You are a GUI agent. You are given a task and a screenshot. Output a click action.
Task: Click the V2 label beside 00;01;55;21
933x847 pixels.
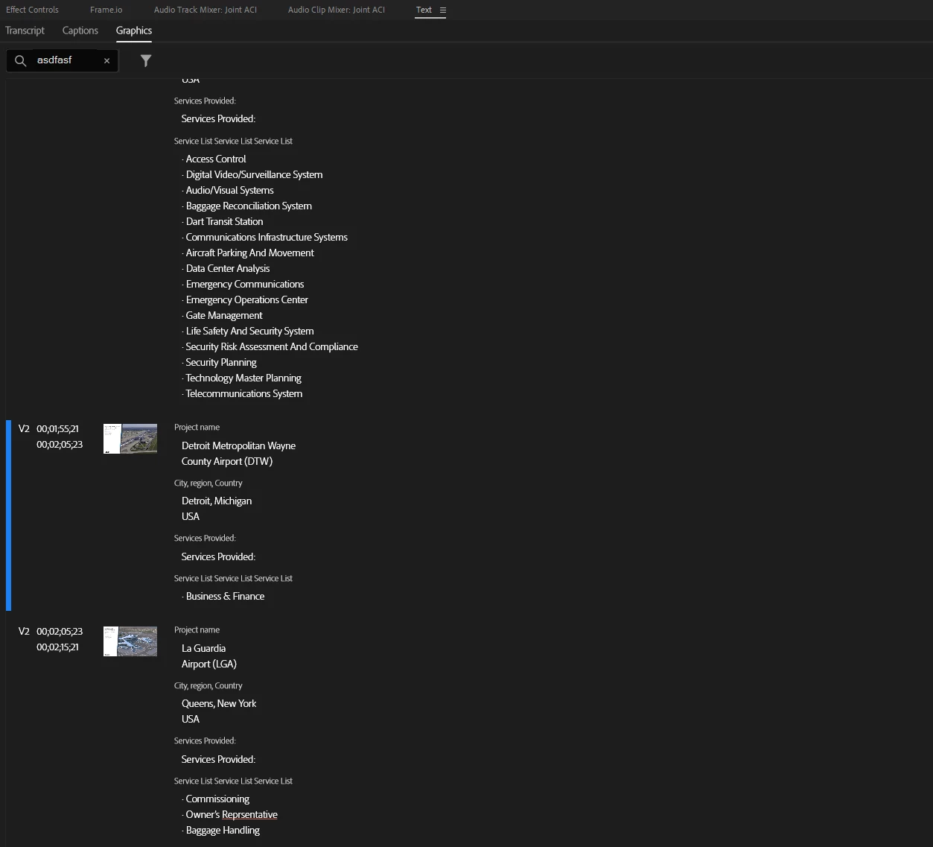(24, 429)
